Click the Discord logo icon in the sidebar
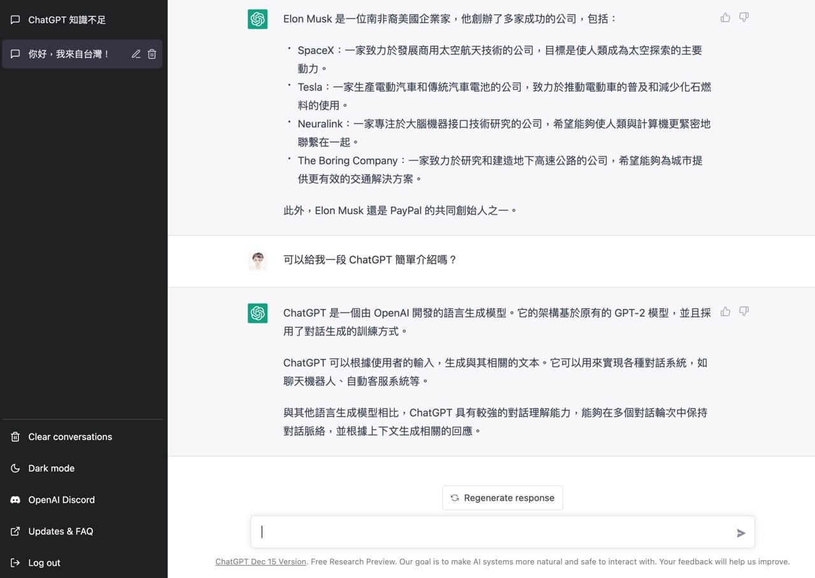This screenshot has width=815, height=578. tap(15, 500)
